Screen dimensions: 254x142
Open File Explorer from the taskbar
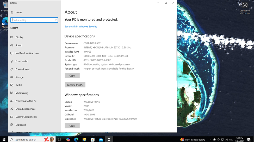click(x=84, y=139)
